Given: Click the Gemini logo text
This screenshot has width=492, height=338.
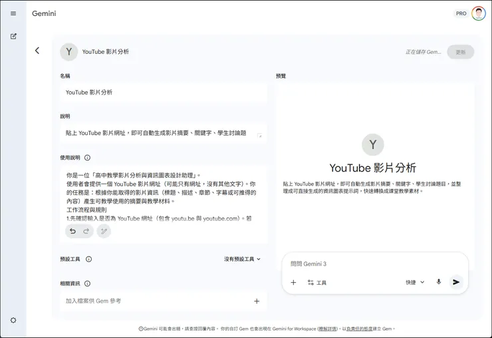Looking at the screenshot, I should (44, 13).
